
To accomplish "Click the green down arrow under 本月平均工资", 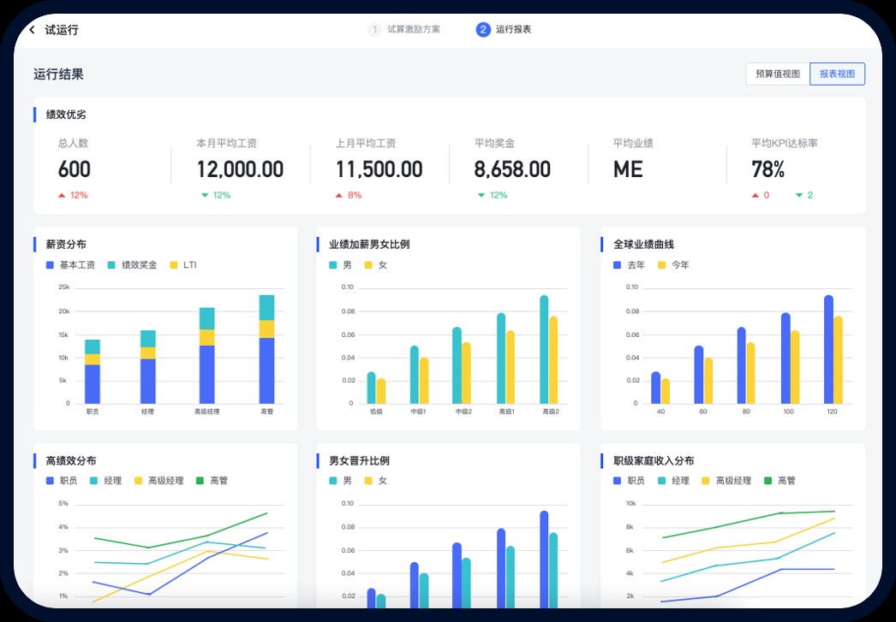I will coord(205,195).
